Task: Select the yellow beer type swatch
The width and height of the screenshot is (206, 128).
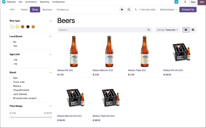Action: (x=17, y=27)
